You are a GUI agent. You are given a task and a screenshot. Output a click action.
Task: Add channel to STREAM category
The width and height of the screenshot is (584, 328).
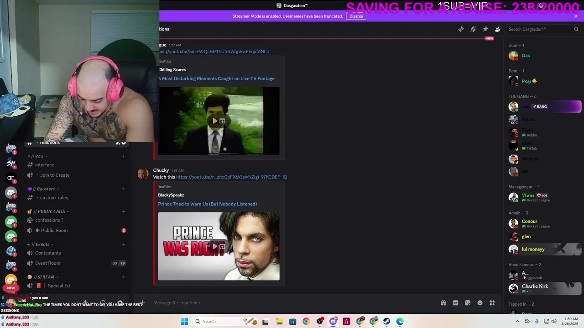(124, 277)
